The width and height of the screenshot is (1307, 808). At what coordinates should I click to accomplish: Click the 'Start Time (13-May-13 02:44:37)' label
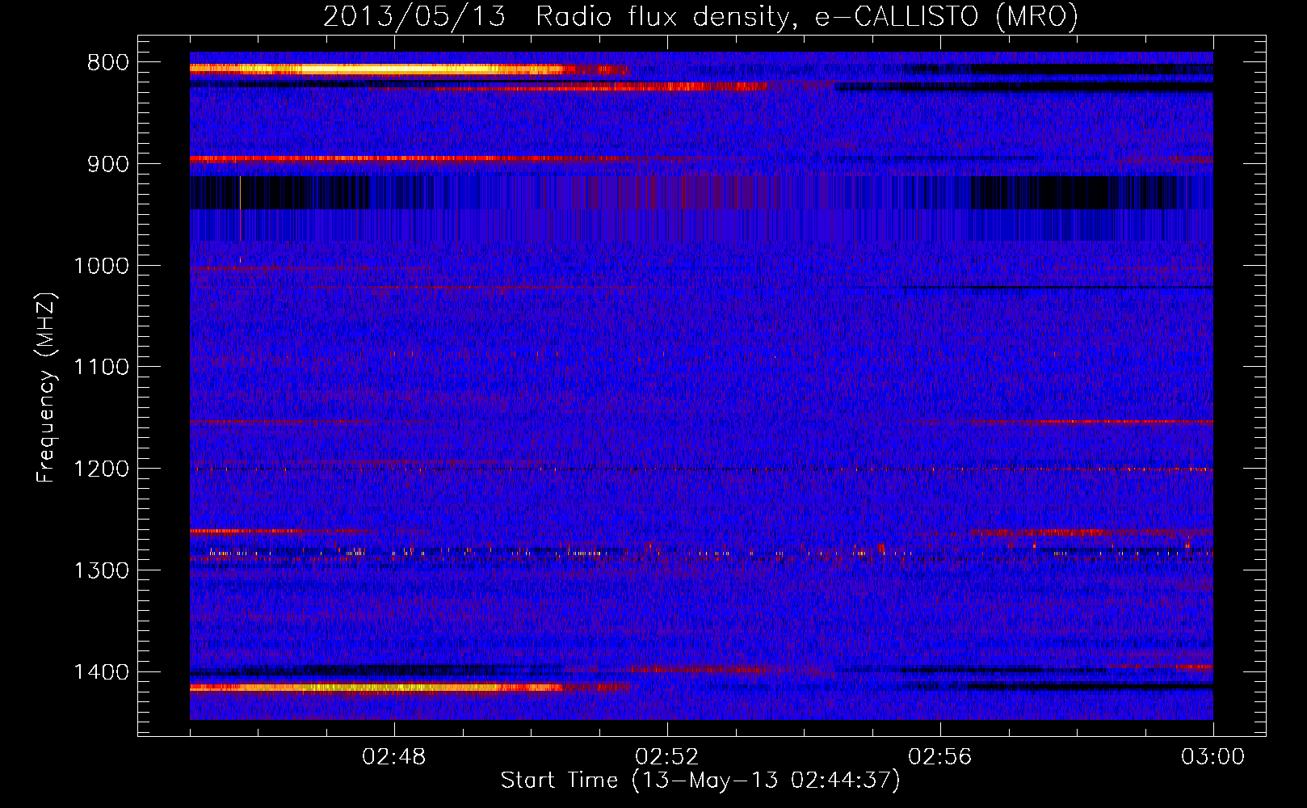pos(700,781)
